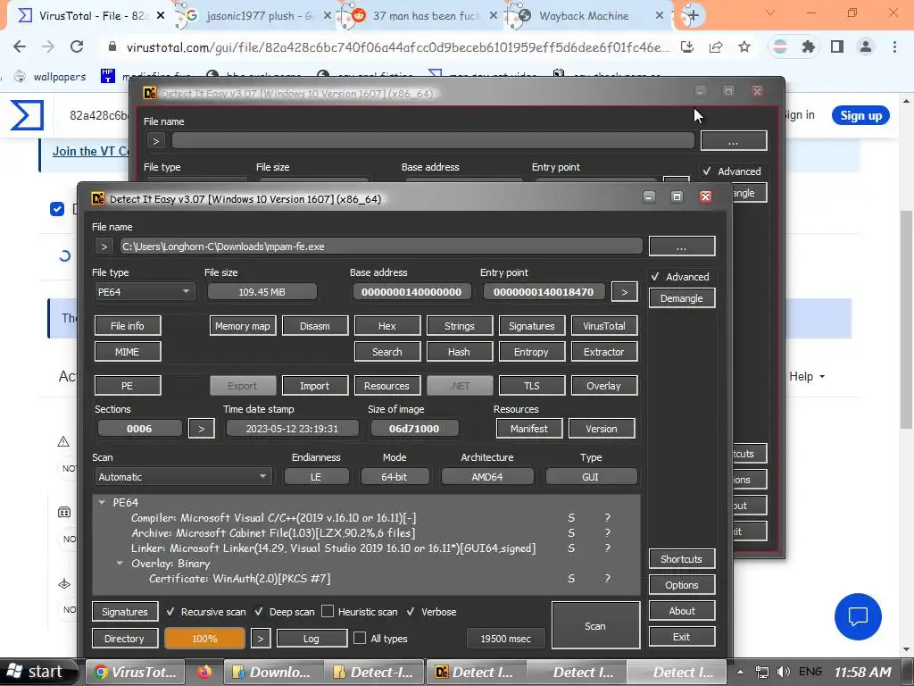Click the File info button
Image resolution: width=914 pixels, height=686 pixels.
127,325
